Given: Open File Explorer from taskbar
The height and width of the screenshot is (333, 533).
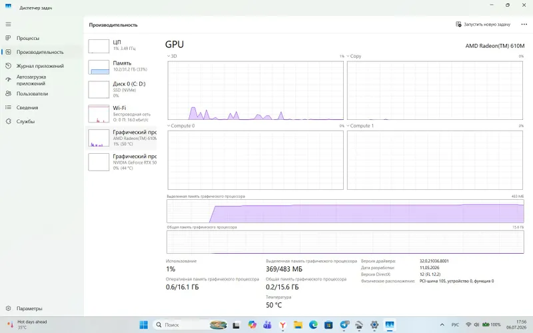Looking at the screenshot, I should [x=298, y=325].
